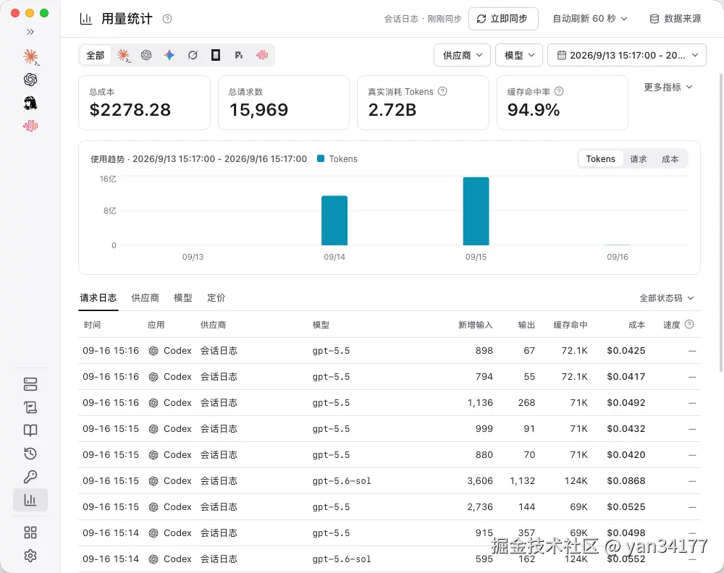Select the 供应商 tab below the chart

(x=145, y=298)
